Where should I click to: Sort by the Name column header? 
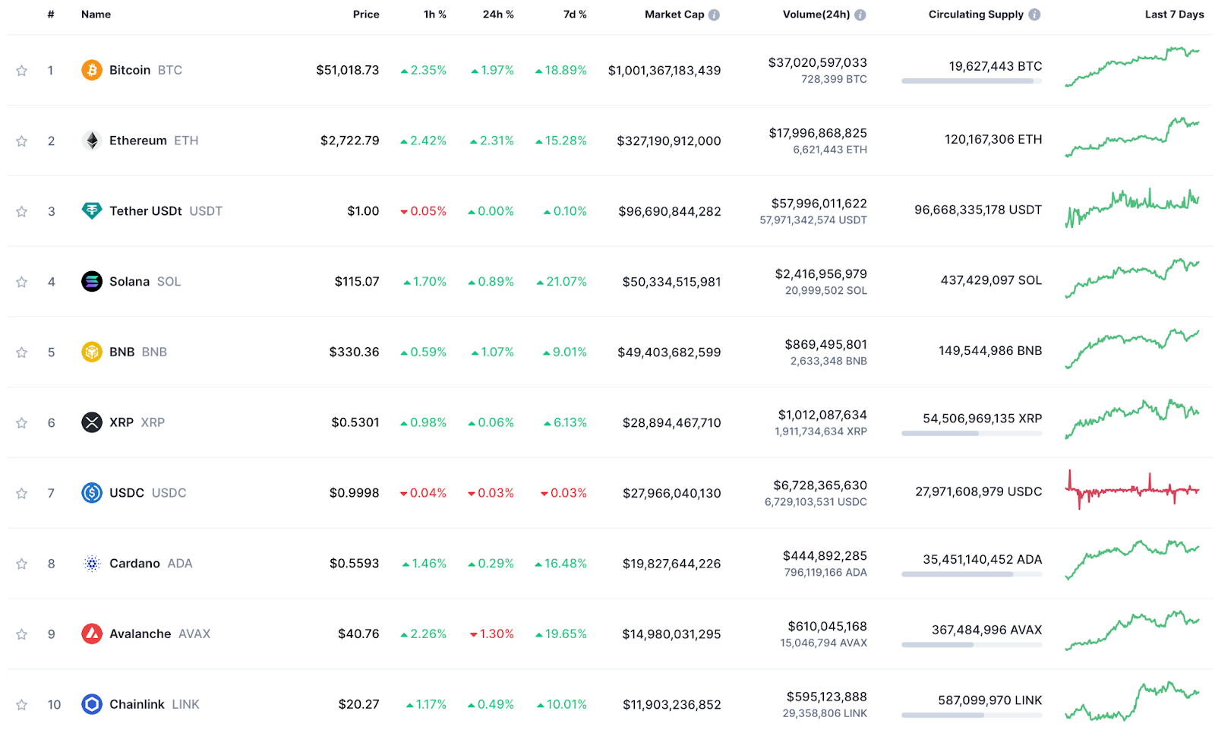[96, 14]
